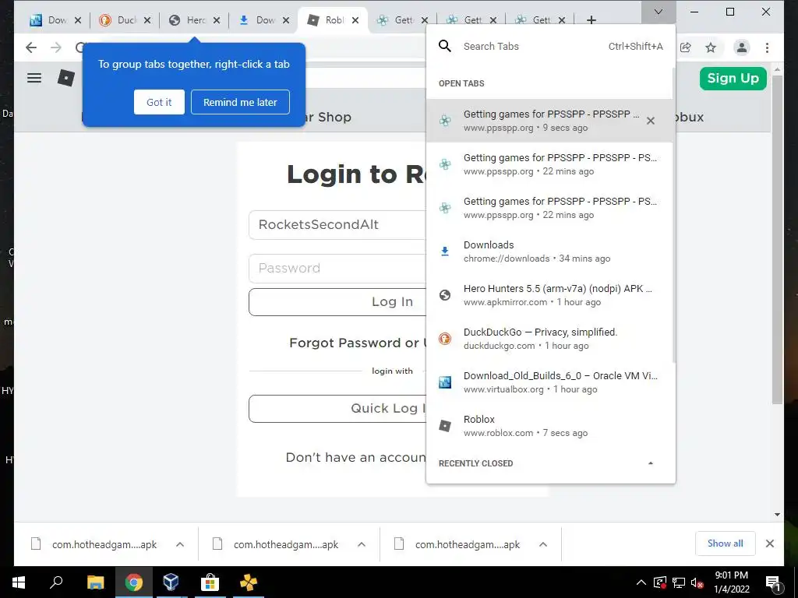
Task: Click the muted volume tray icon
Action: point(697,582)
